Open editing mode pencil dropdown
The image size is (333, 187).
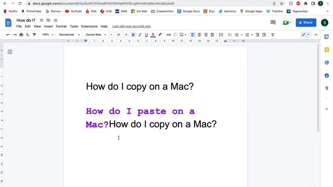pyautogui.click(x=305, y=35)
